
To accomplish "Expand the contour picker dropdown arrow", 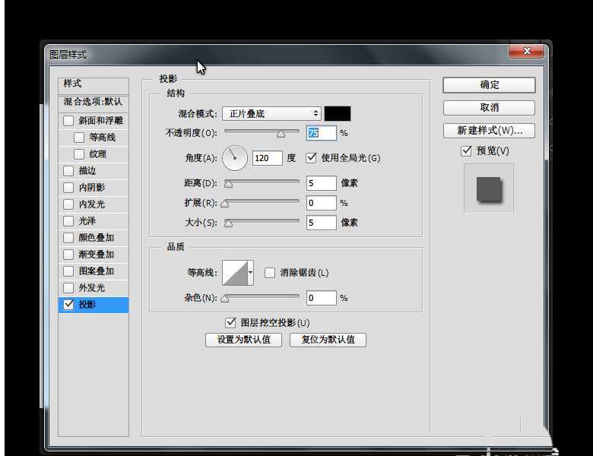I will coord(250,273).
